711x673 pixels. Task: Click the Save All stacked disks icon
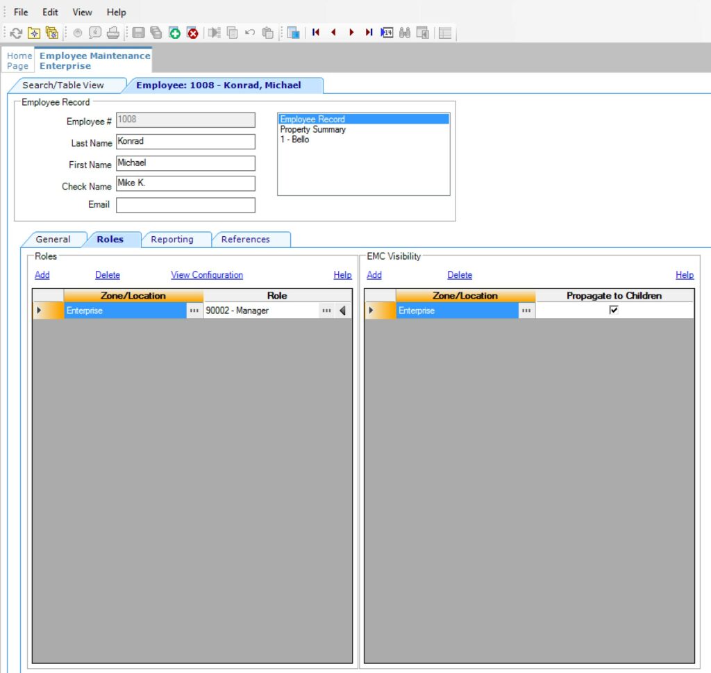pyautogui.click(x=156, y=33)
